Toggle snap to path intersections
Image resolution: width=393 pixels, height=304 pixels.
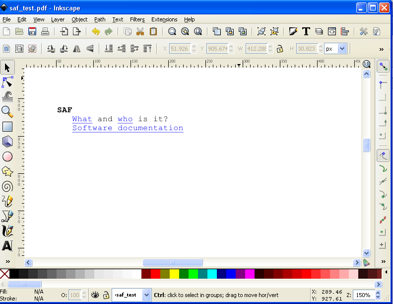click(x=383, y=181)
